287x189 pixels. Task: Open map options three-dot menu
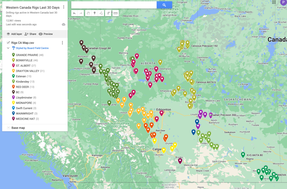(x=64, y=7)
